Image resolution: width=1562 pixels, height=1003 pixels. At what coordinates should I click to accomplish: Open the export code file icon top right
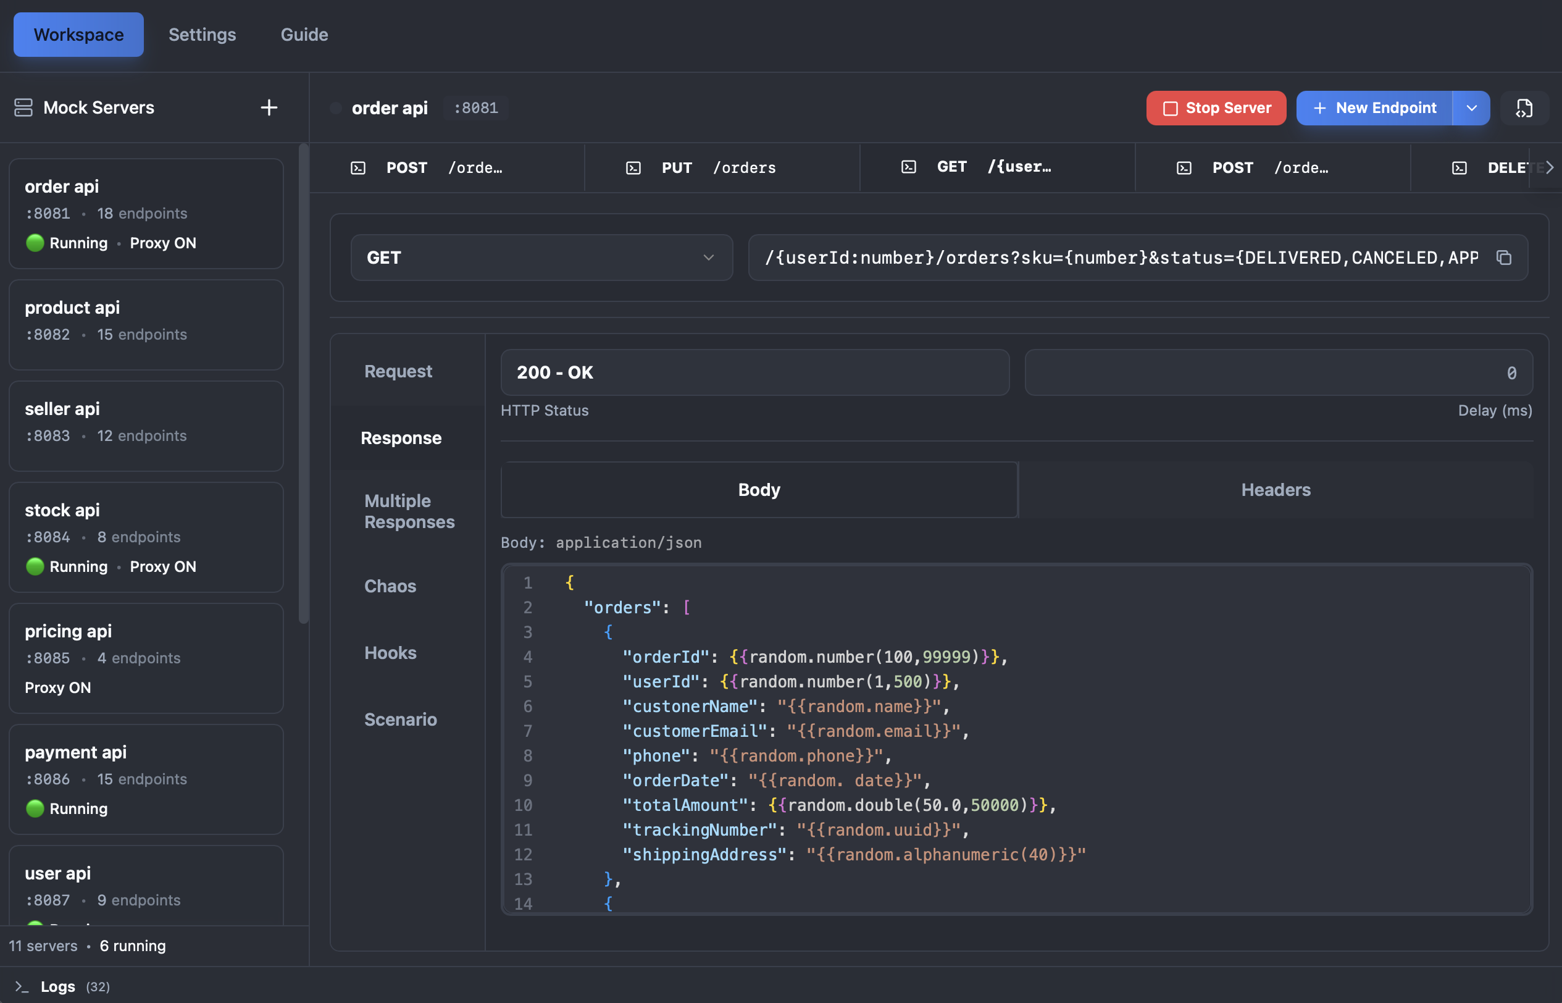pos(1524,108)
